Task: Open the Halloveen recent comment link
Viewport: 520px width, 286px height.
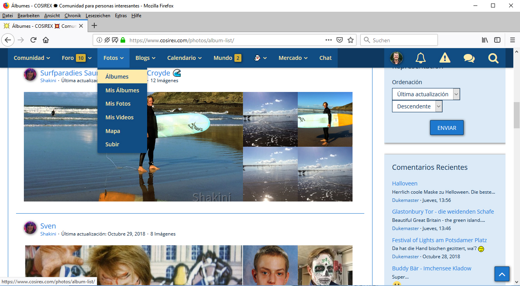Action: pyautogui.click(x=405, y=183)
